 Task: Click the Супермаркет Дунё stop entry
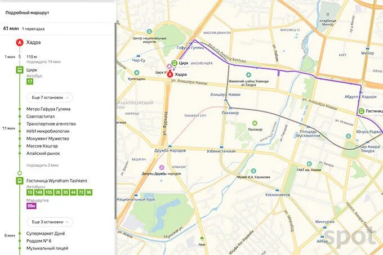[46, 234]
